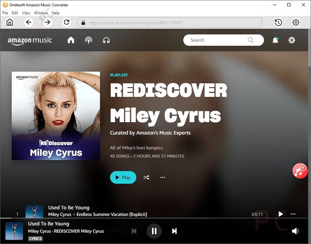Click 'Miley Cyrus - REDISCOVER Miley Cyrus' player subtitle
Image resolution: width=311 pixels, height=244 pixels.
coord(66,231)
